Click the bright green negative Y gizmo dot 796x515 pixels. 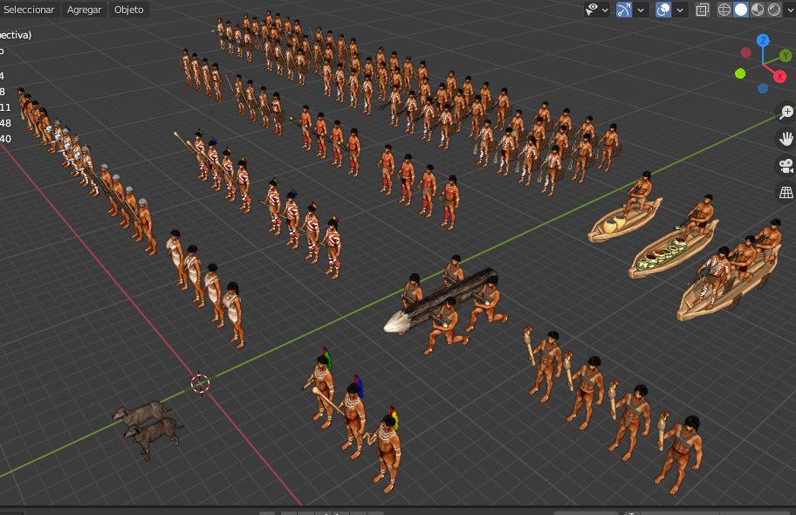740,73
